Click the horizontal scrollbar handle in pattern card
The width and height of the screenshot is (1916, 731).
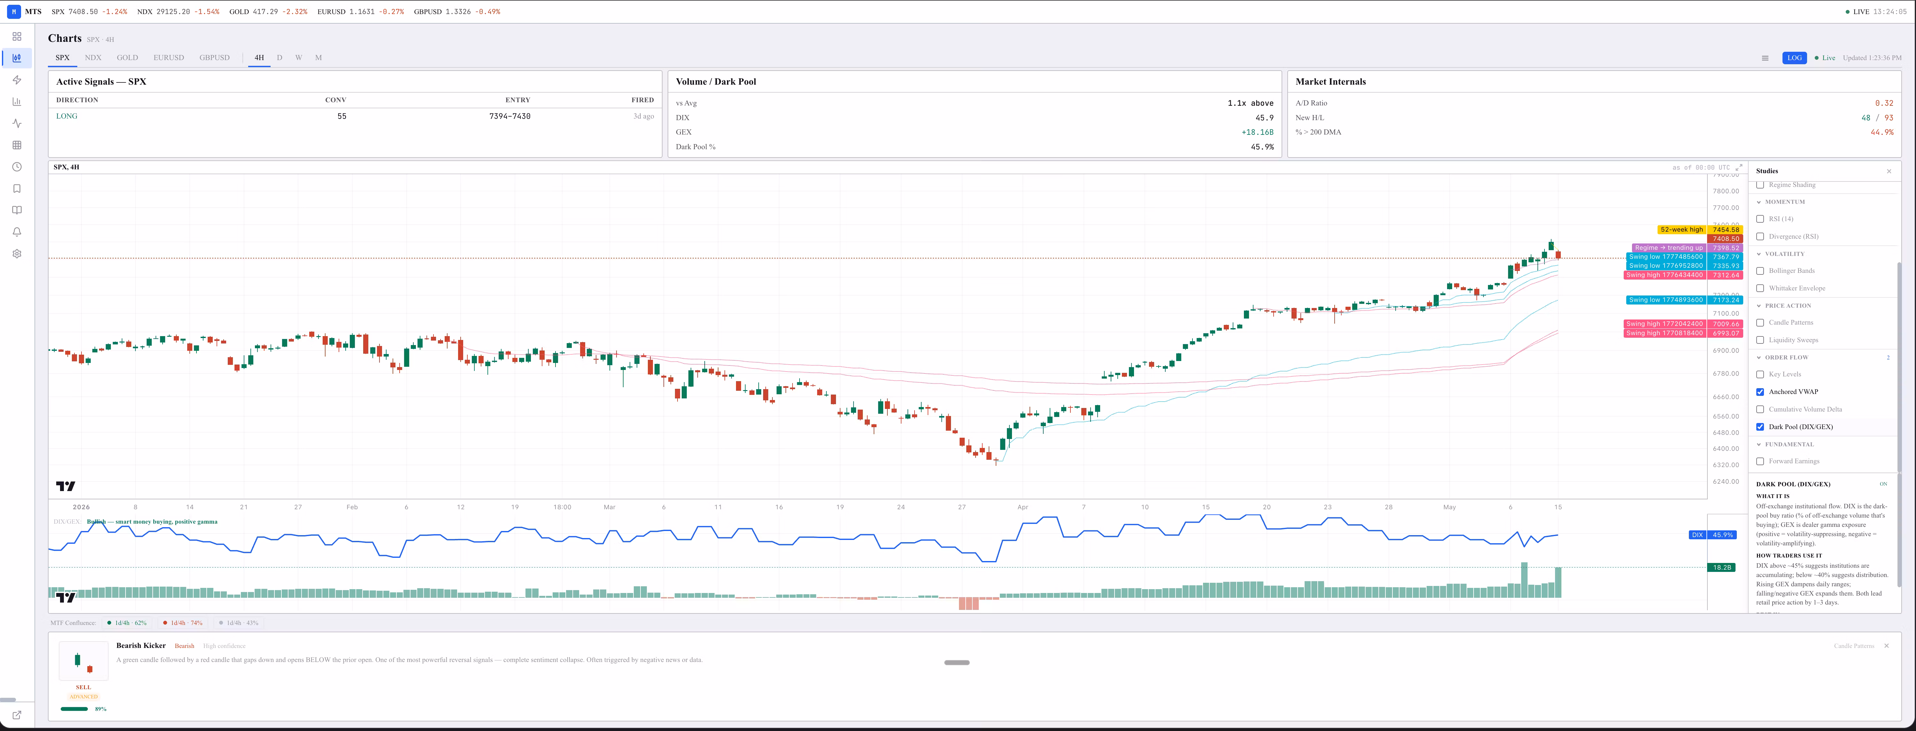pyautogui.click(x=956, y=663)
